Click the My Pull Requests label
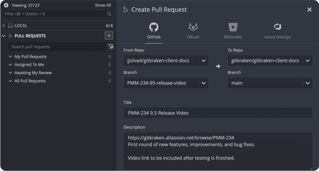The width and height of the screenshot is (319, 171). (31, 56)
